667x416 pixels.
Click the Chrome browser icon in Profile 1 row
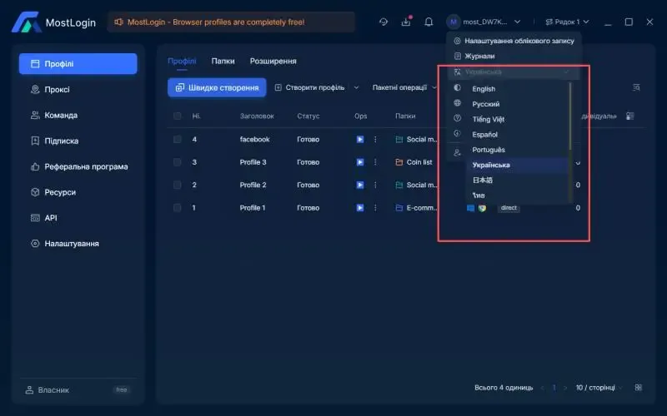482,208
